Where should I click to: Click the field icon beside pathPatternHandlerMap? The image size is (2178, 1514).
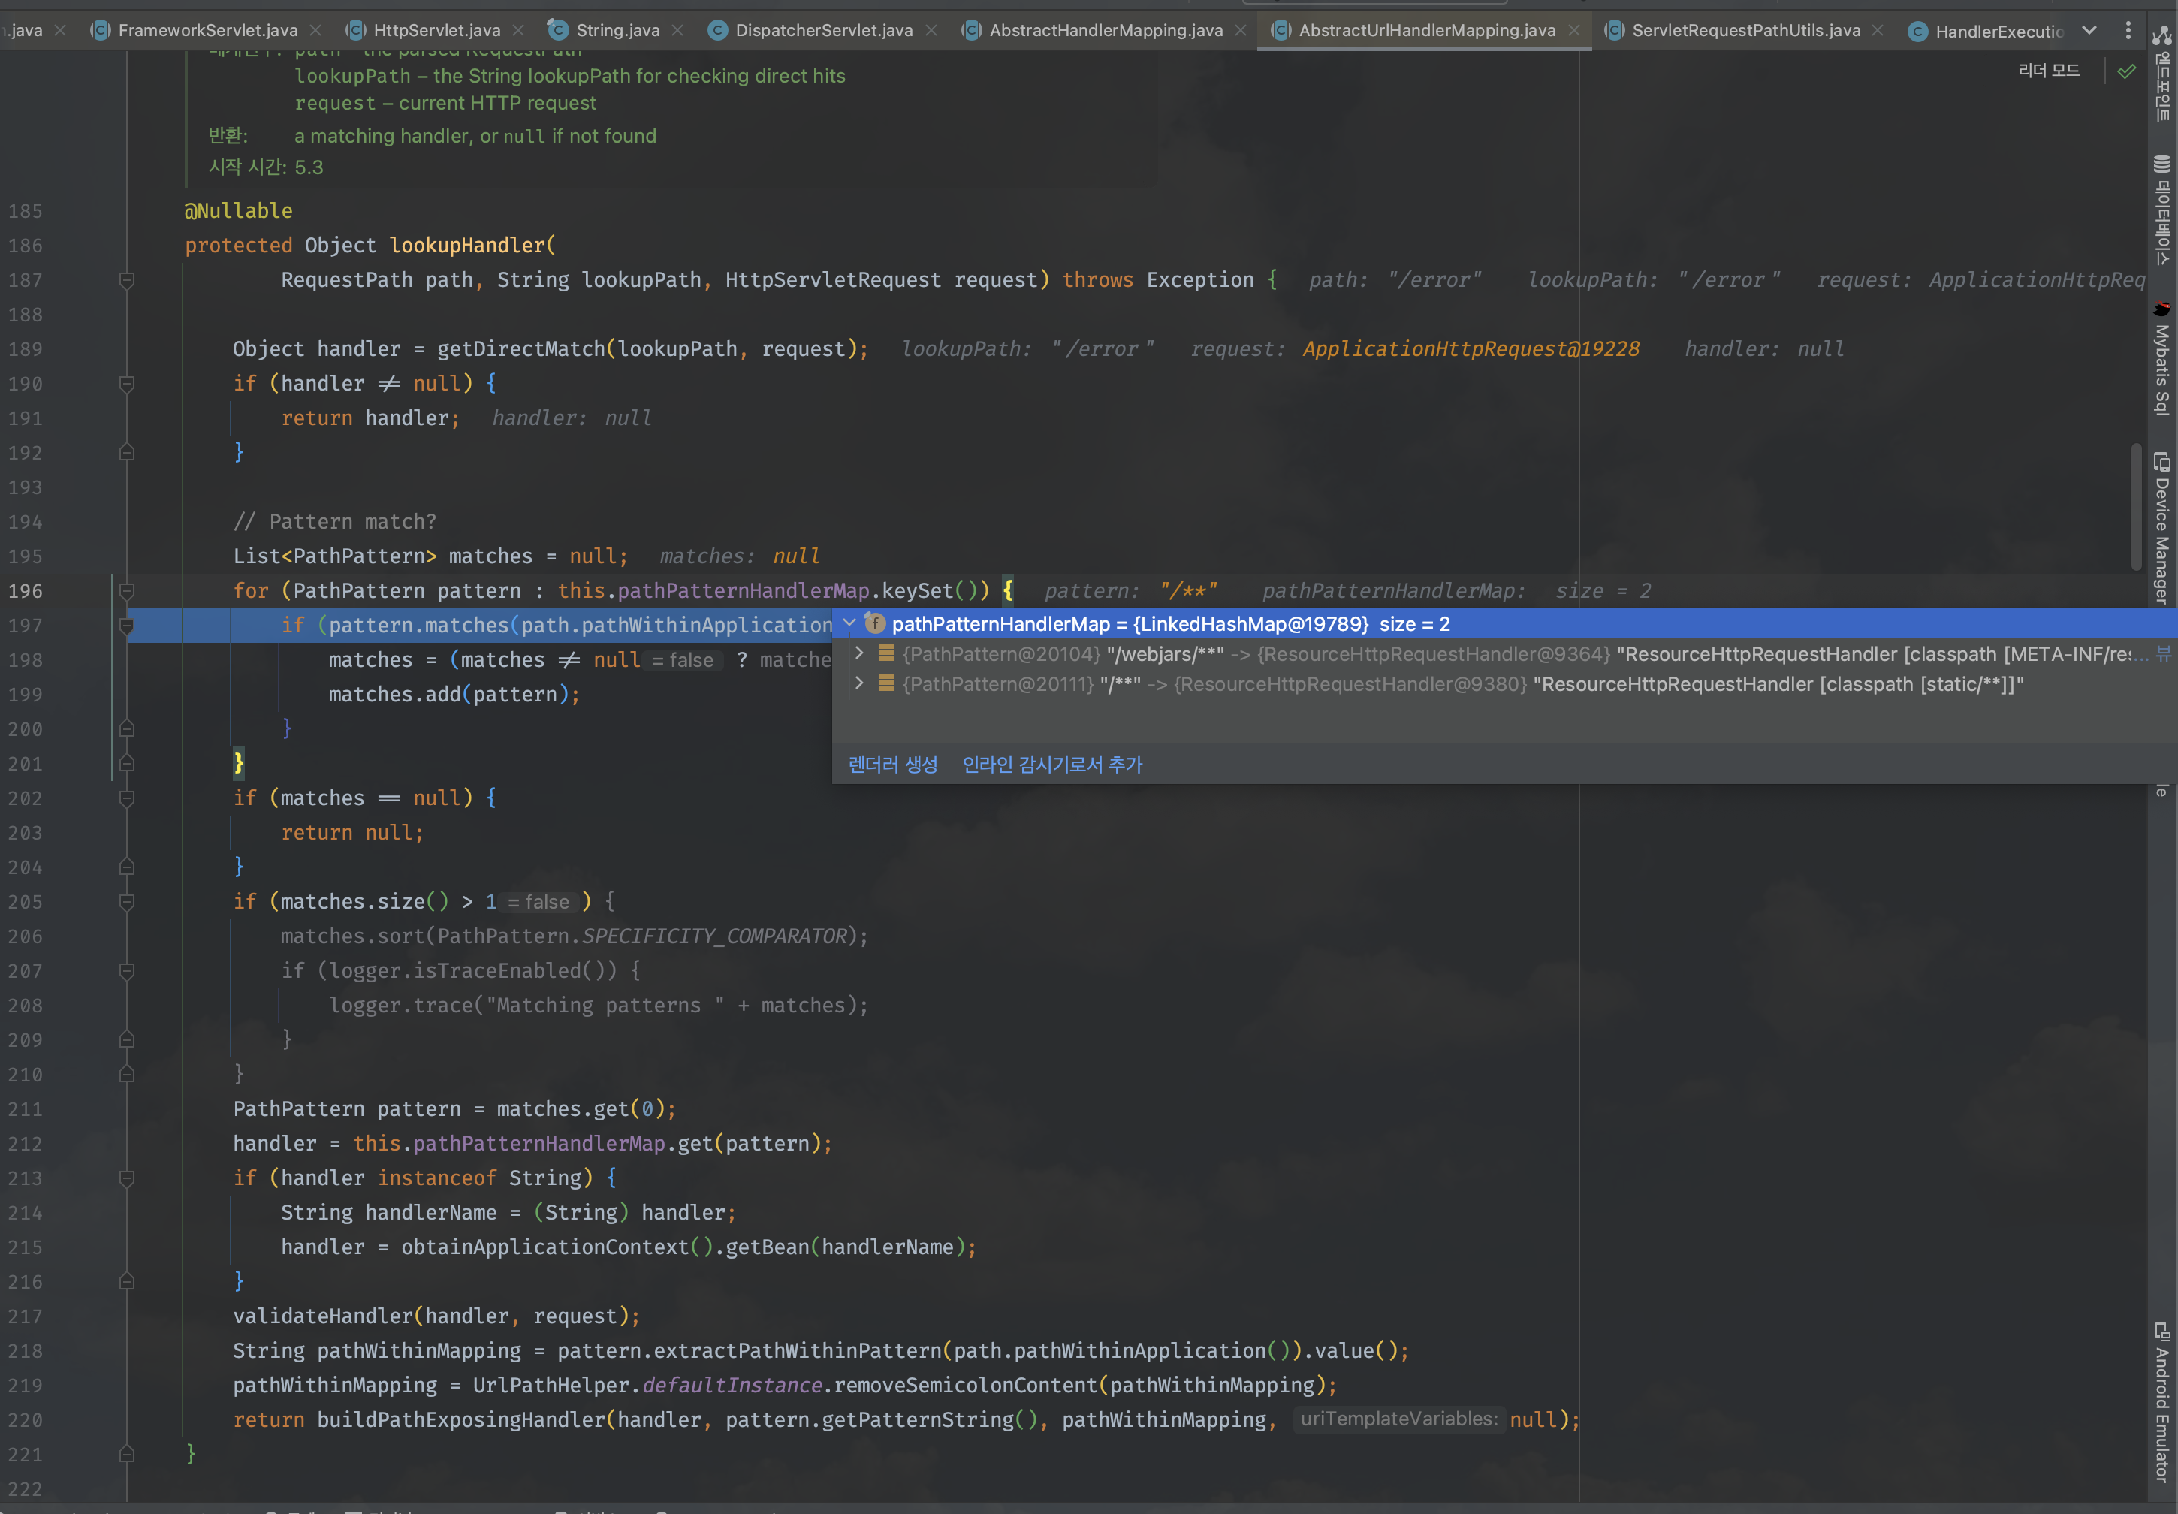click(876, 623)
